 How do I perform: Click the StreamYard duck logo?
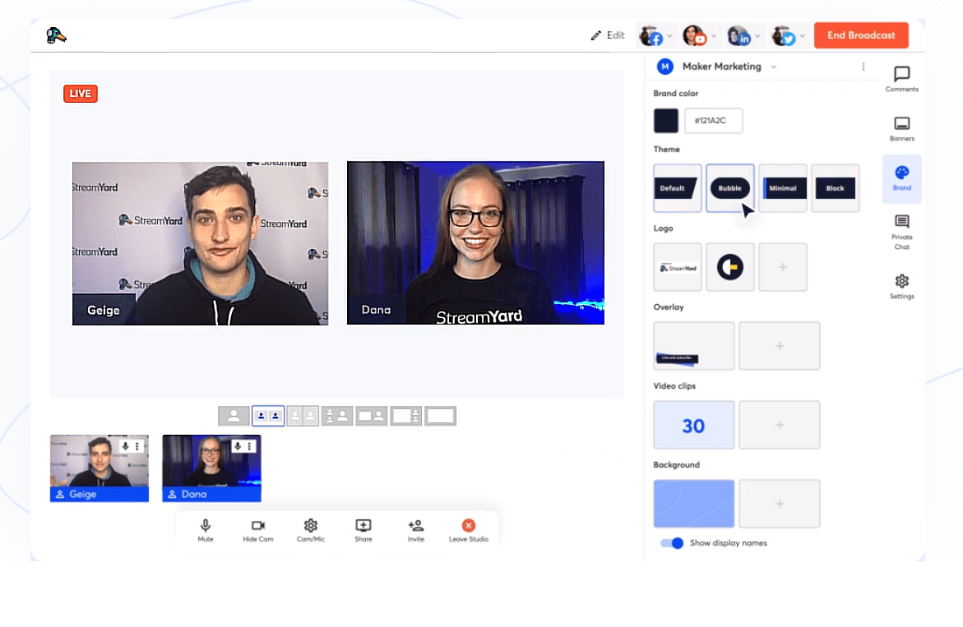click(x=56, y=35)
